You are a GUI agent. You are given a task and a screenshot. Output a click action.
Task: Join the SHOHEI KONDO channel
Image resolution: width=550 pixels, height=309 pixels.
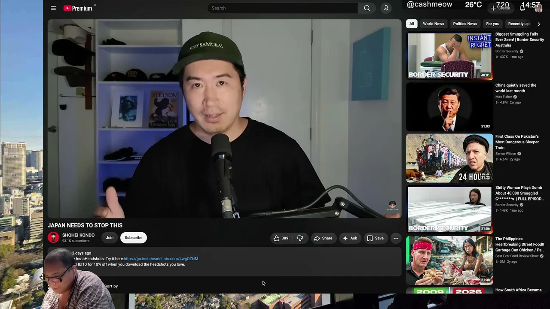tap(110, 238)
